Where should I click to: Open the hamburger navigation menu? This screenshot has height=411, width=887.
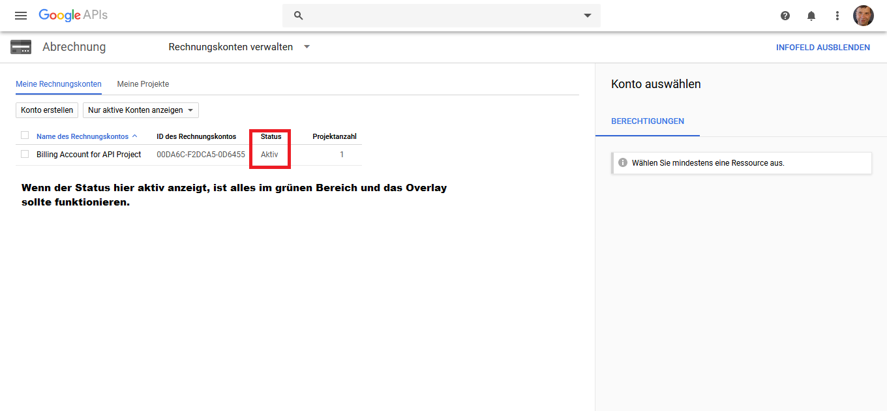[x=21, y=16]
